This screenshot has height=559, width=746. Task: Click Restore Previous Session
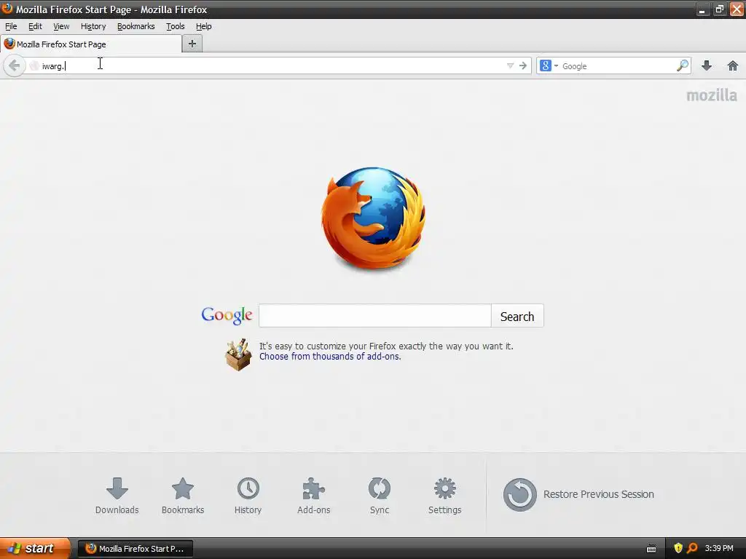click(x=578, y=494)
